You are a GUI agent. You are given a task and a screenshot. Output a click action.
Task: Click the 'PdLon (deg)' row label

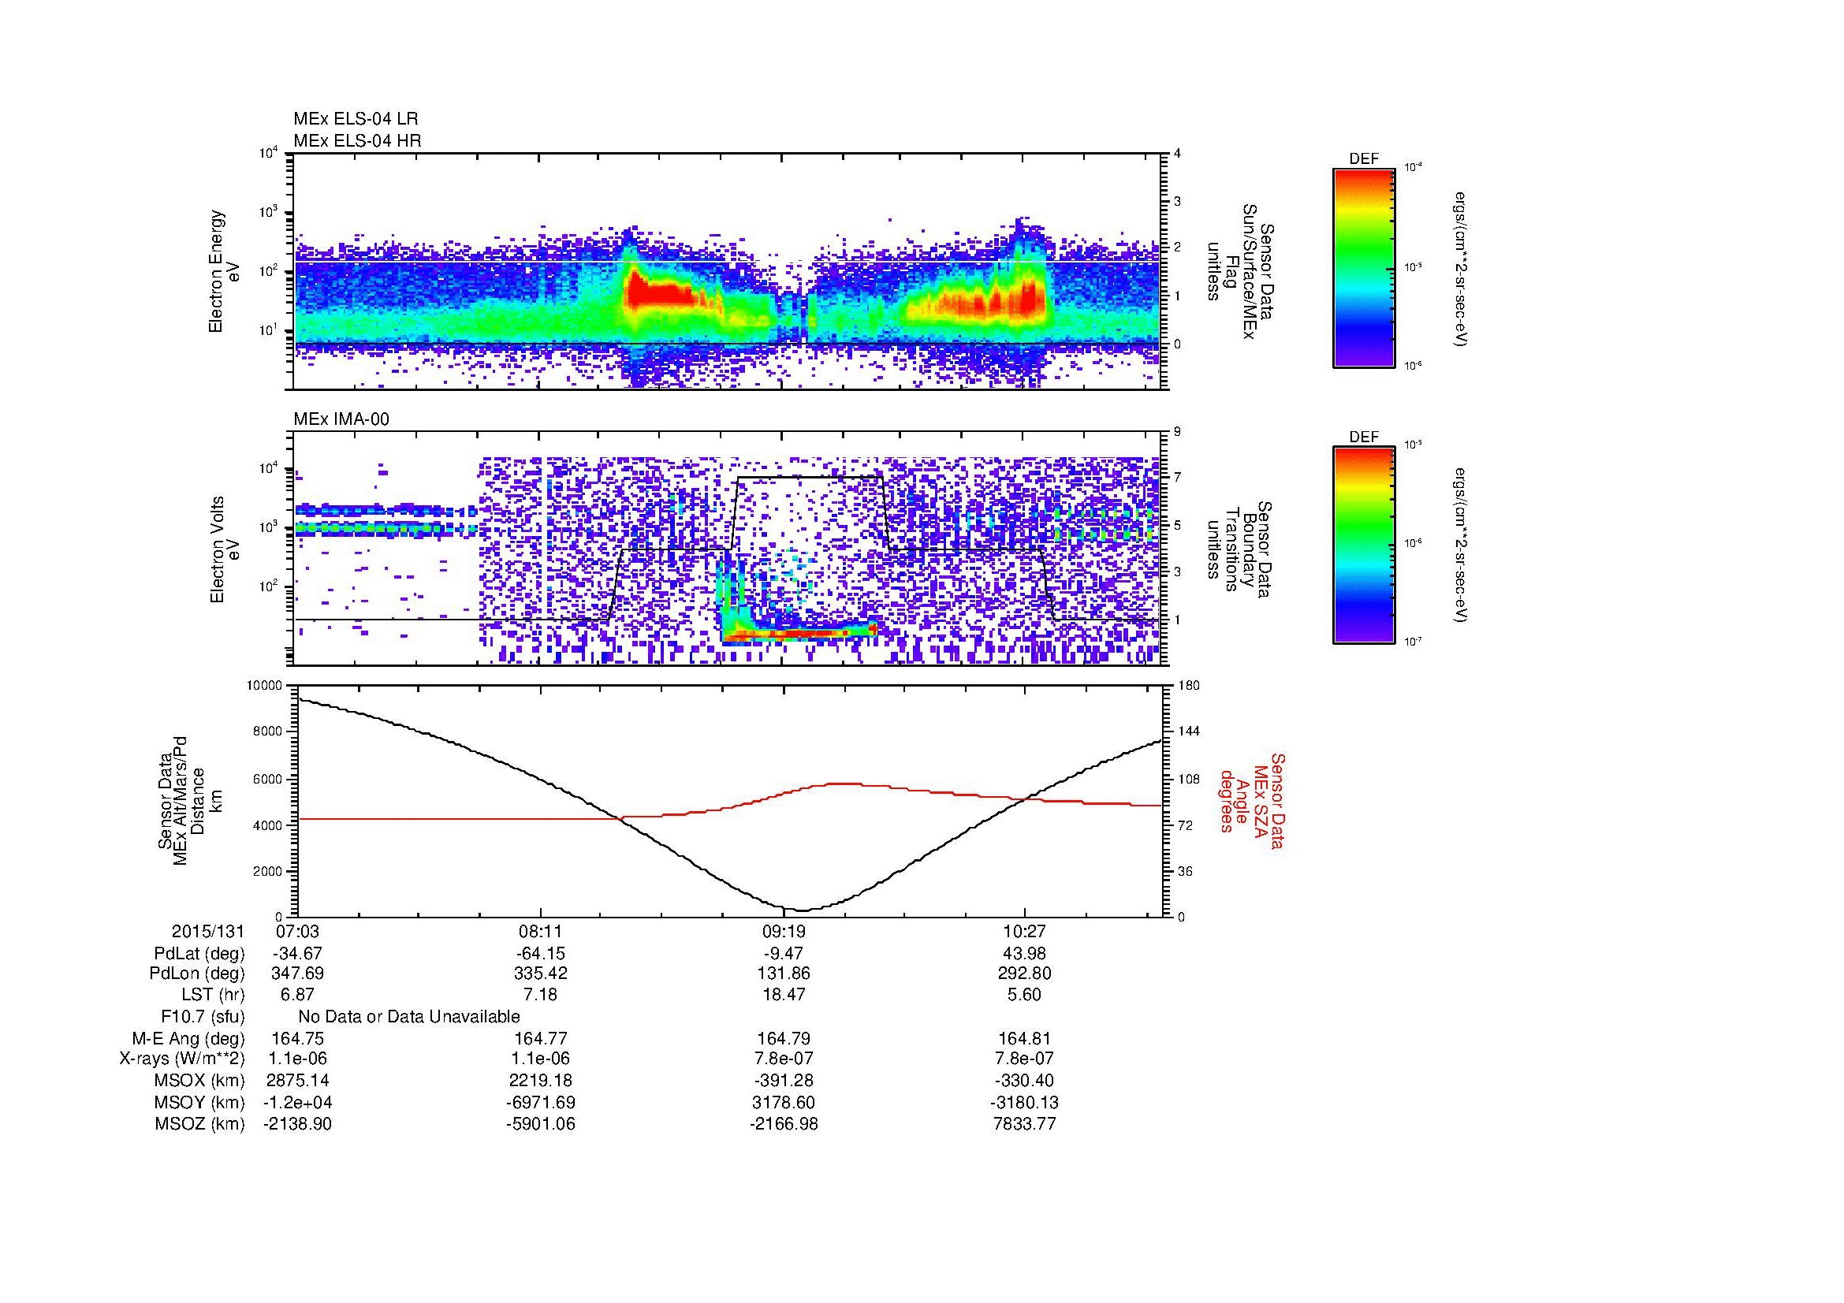point(199,974)
